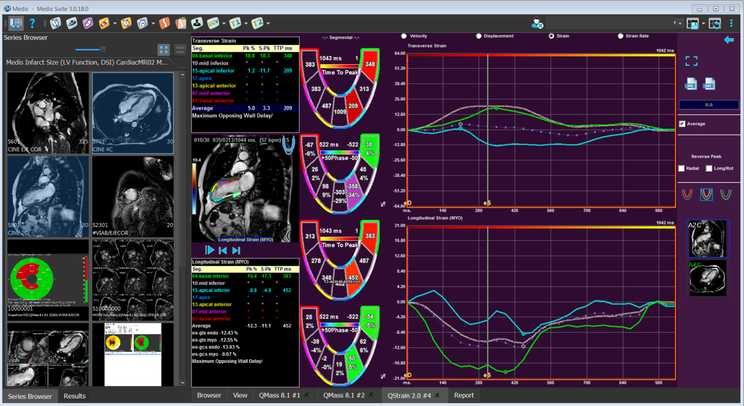Select the Velocity radio button
744x406 pixels.
pos(404,36)
